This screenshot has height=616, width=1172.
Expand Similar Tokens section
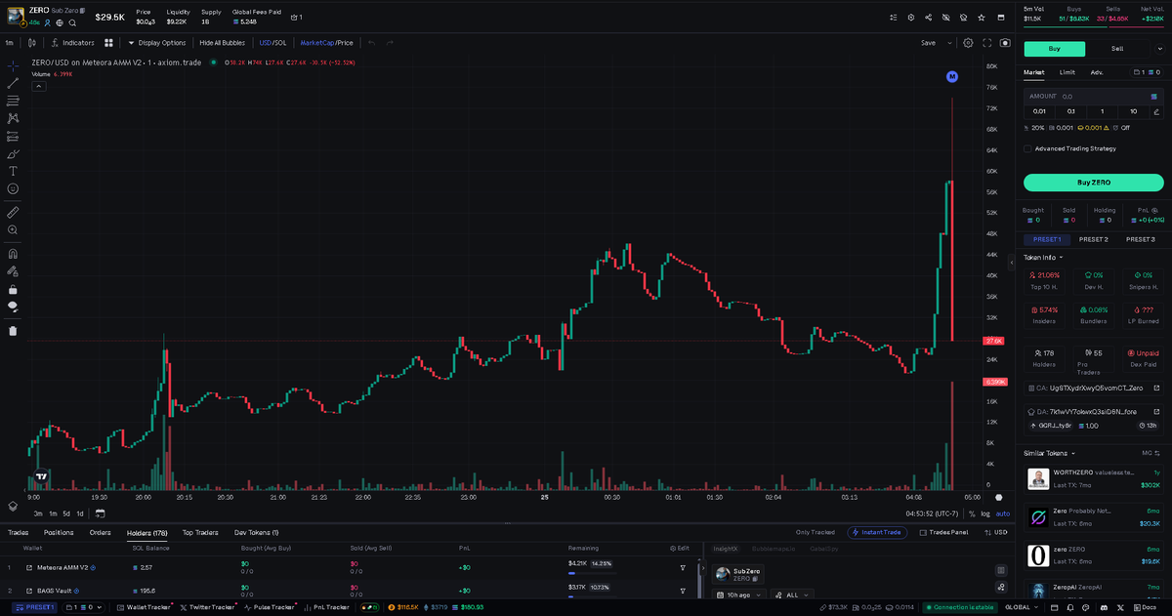pyautogui.click(x=1049, y=453)
